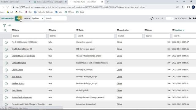196x110 pixels.
Task: Open the Validate Scripts rule
Action: tap(18, 83)
